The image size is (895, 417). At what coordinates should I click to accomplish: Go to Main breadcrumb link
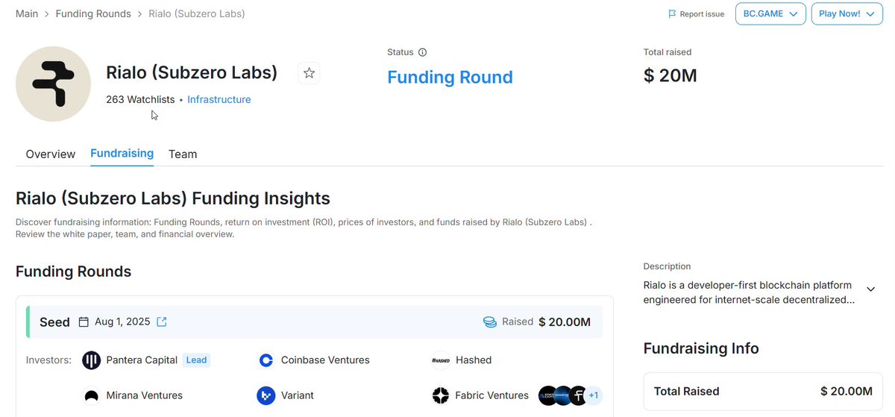coord(27,13)
